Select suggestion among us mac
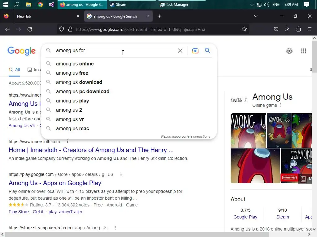 click(129, 129)
